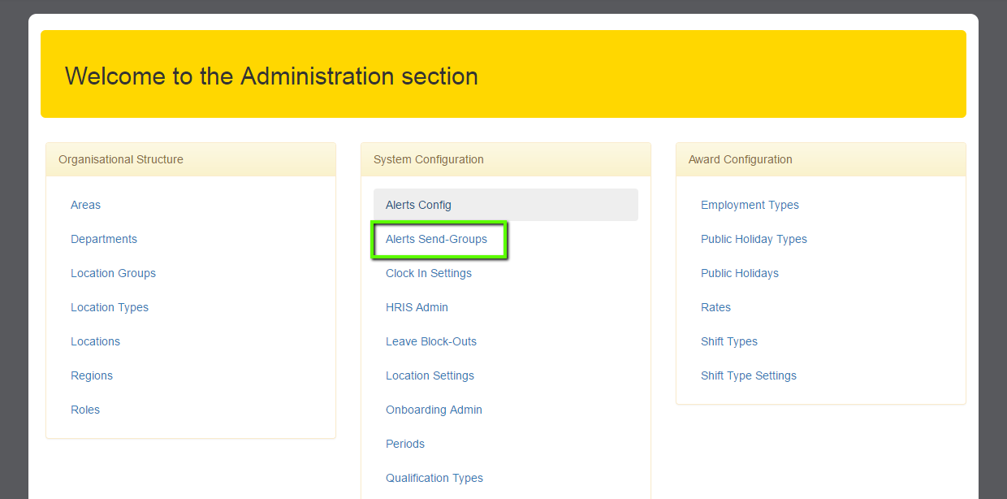Open Employment Types

tap(750, 205)
